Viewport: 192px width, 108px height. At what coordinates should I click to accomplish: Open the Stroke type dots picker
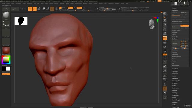6,24
